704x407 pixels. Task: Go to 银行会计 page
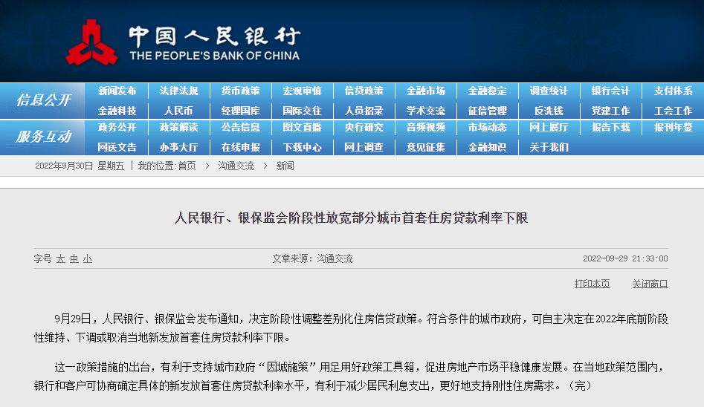[x=610, y=91]
